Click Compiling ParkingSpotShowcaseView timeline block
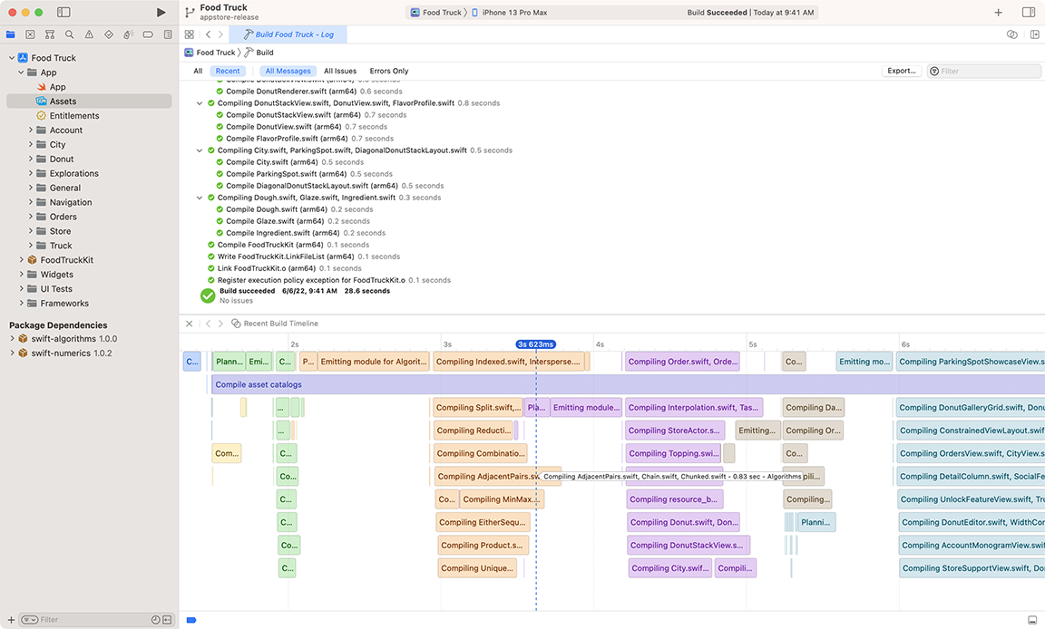Screen dimensions: 1045x629 point(971,362)
